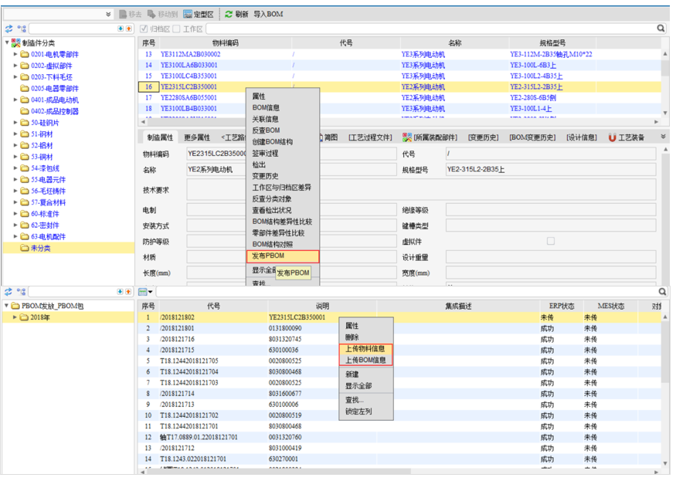Viewport: 676px width, 481px height.
Task: Click the 导入BOM button
Action: tap(268, 14)
